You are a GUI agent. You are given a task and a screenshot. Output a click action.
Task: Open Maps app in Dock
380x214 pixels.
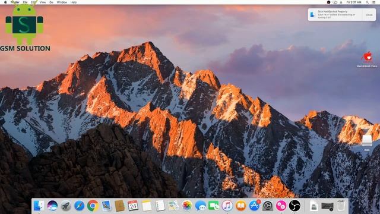click(x=173, y=206)
